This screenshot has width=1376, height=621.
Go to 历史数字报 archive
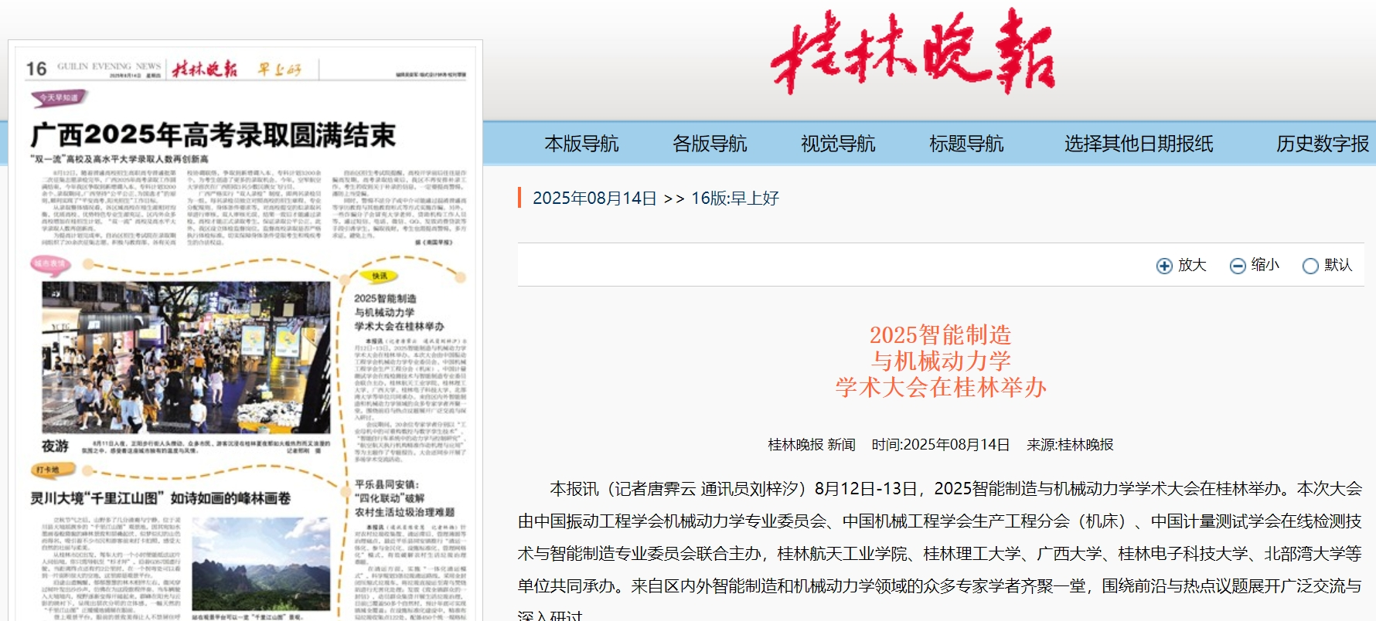point(1322,144)
